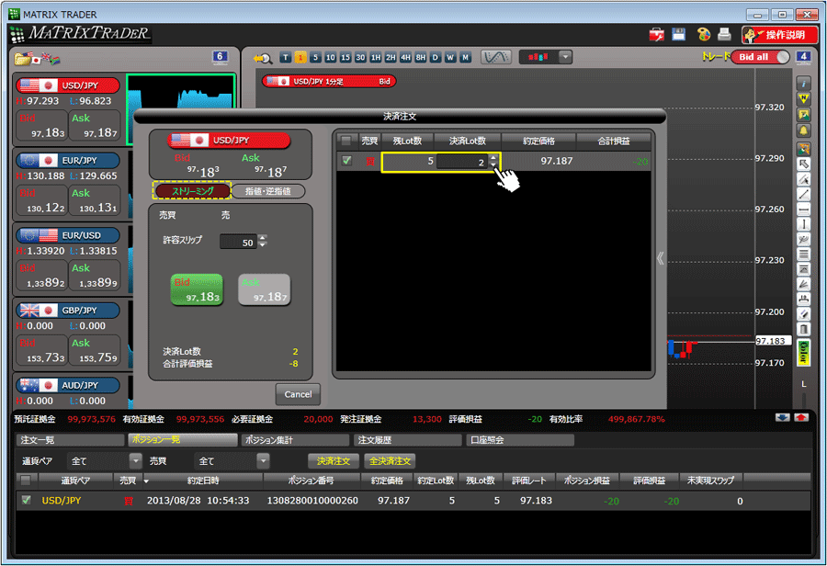Select the eraser drawing tool
Viewport: 827px width, 566px height.
pyautogui.click(x=803, y=314)
